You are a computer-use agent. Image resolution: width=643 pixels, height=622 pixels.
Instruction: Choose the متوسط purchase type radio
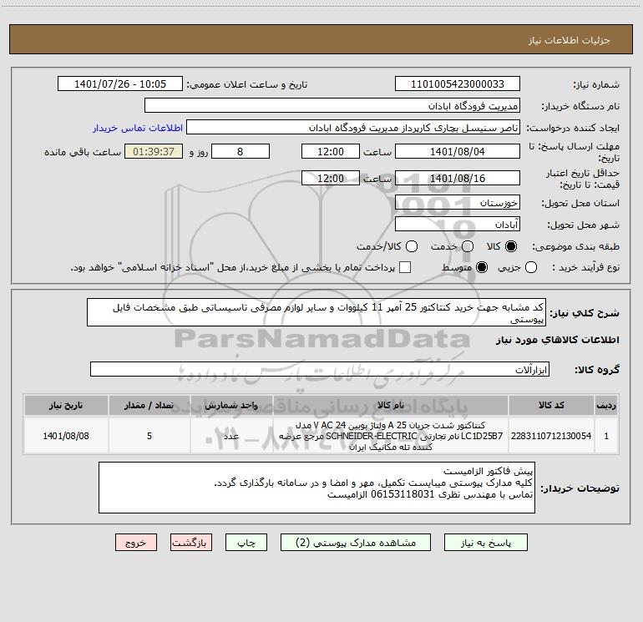482,267
